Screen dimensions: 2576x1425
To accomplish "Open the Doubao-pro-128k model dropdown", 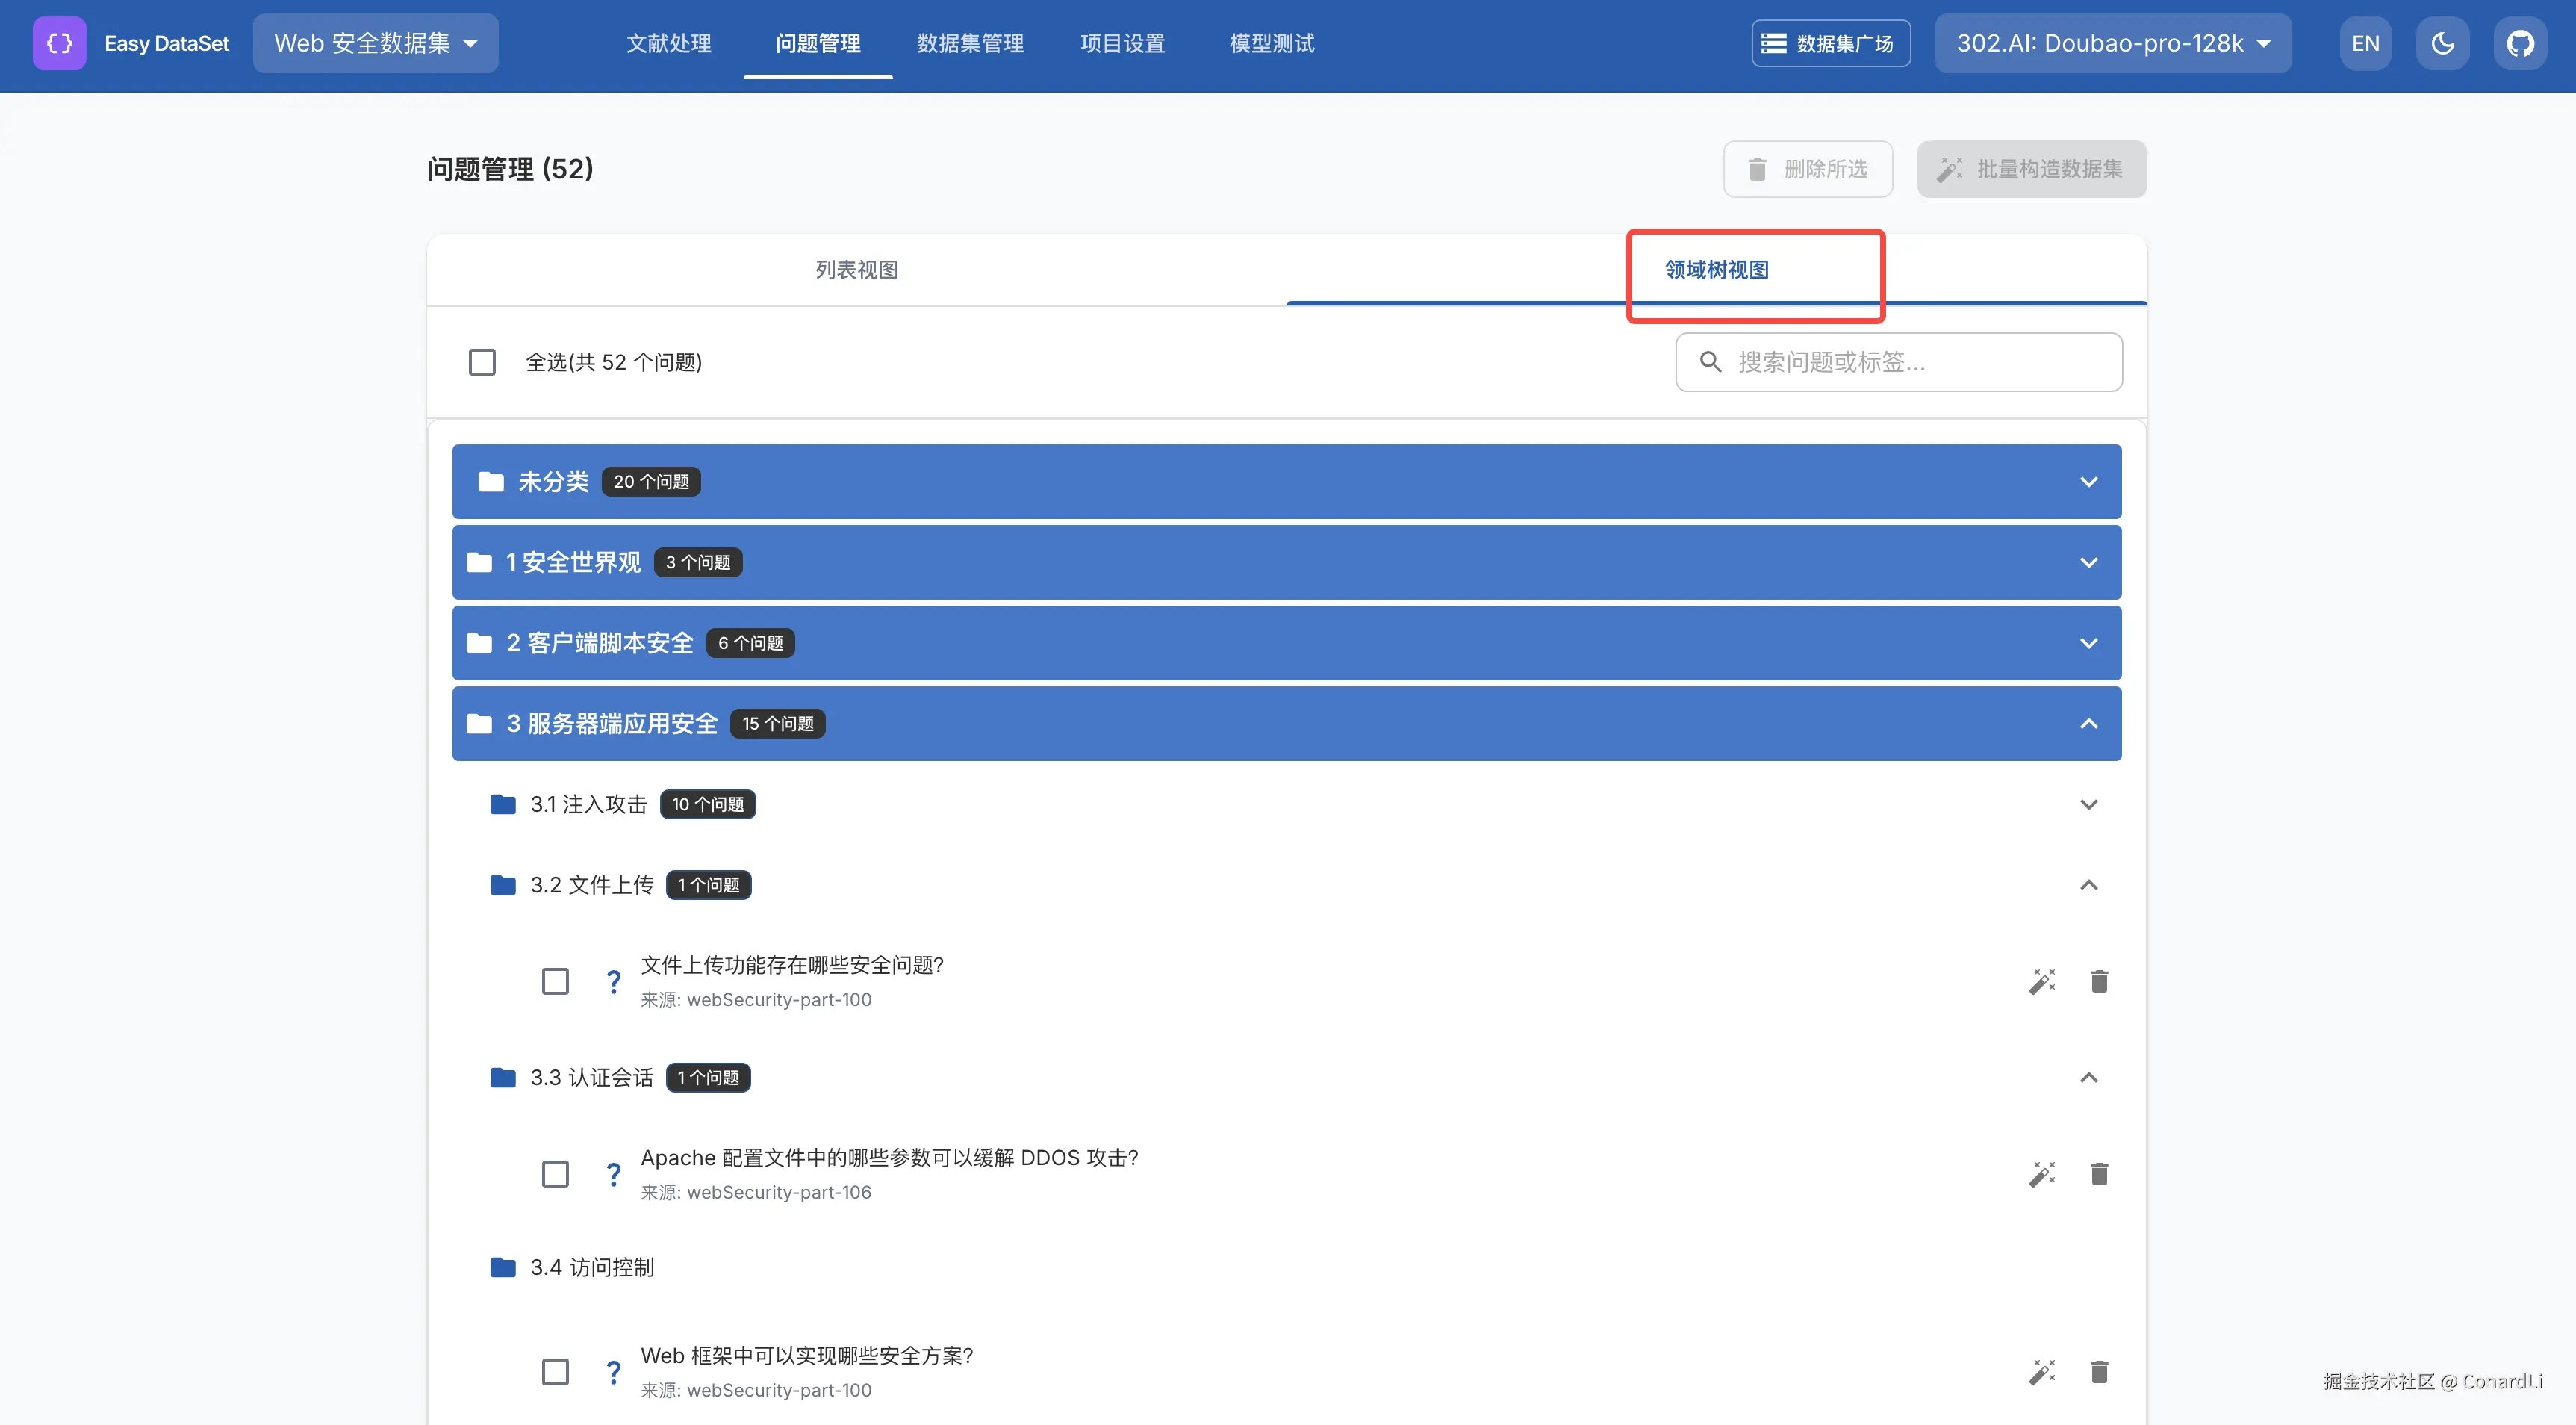I will [2112, 43].
